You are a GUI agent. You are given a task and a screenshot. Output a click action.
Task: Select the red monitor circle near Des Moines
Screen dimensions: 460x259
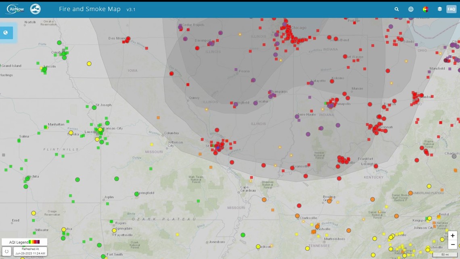coord(128,39)
